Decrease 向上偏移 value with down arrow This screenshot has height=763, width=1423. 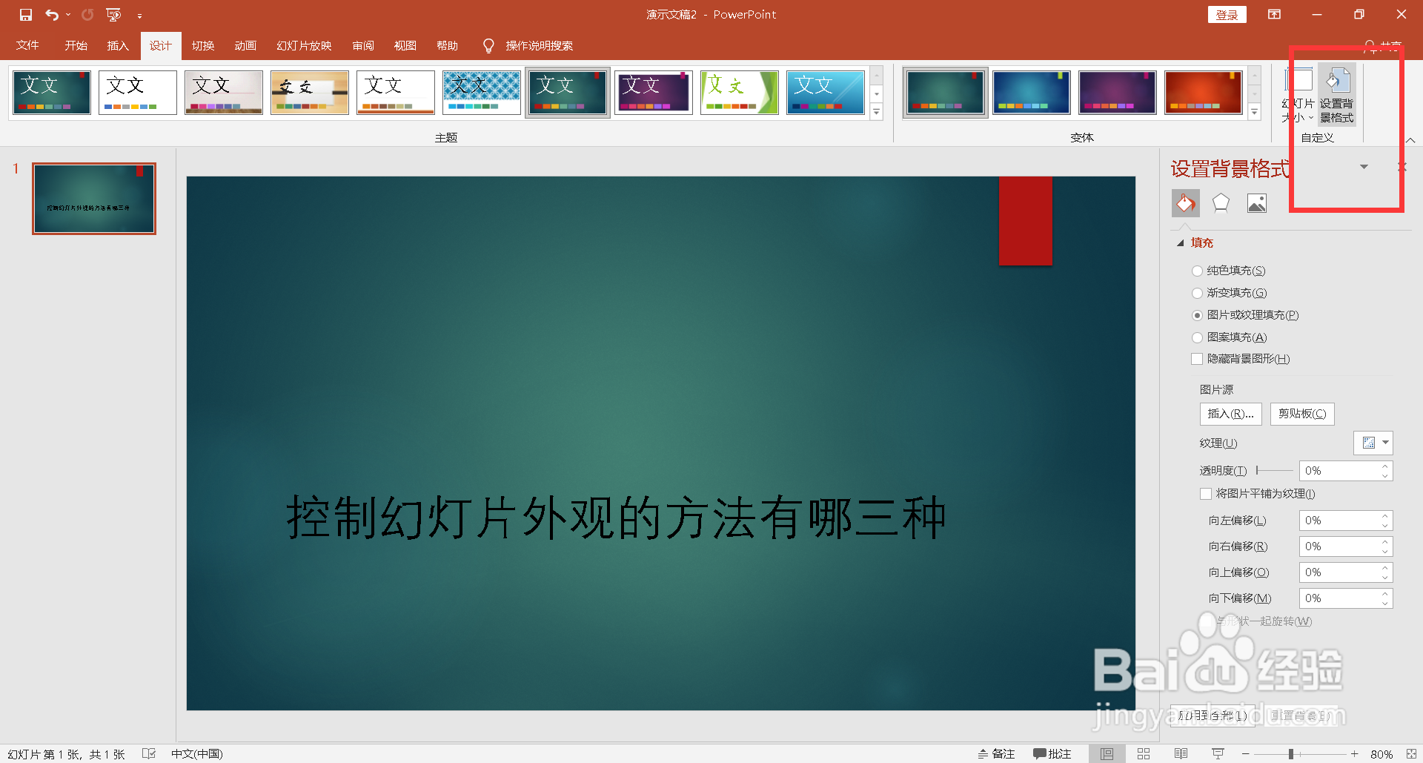coord(1384,577)
